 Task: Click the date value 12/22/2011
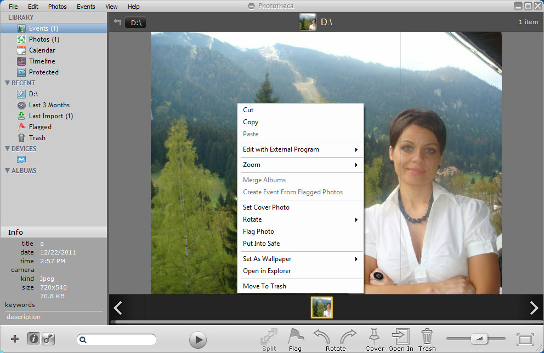(58, 252)
